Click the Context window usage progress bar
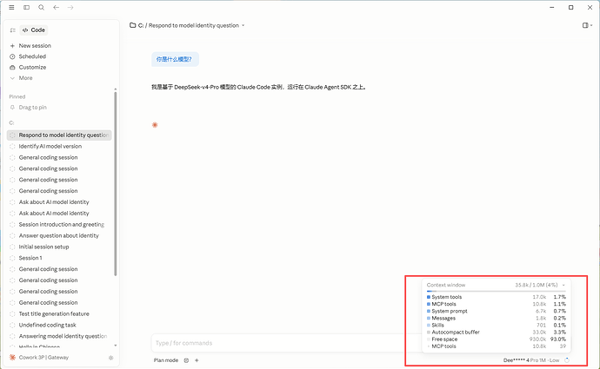The image size is (600, 369). (497, 291)
